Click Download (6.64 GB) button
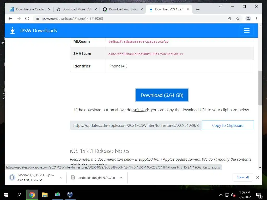 pyautogui.click(x=162, y=95)
